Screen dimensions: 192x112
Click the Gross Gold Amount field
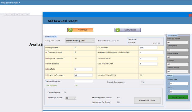(178, 42)
